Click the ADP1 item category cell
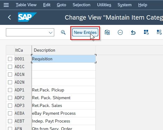Image resolution: width=163 pixels, height=130 pixels. [23, 90]
